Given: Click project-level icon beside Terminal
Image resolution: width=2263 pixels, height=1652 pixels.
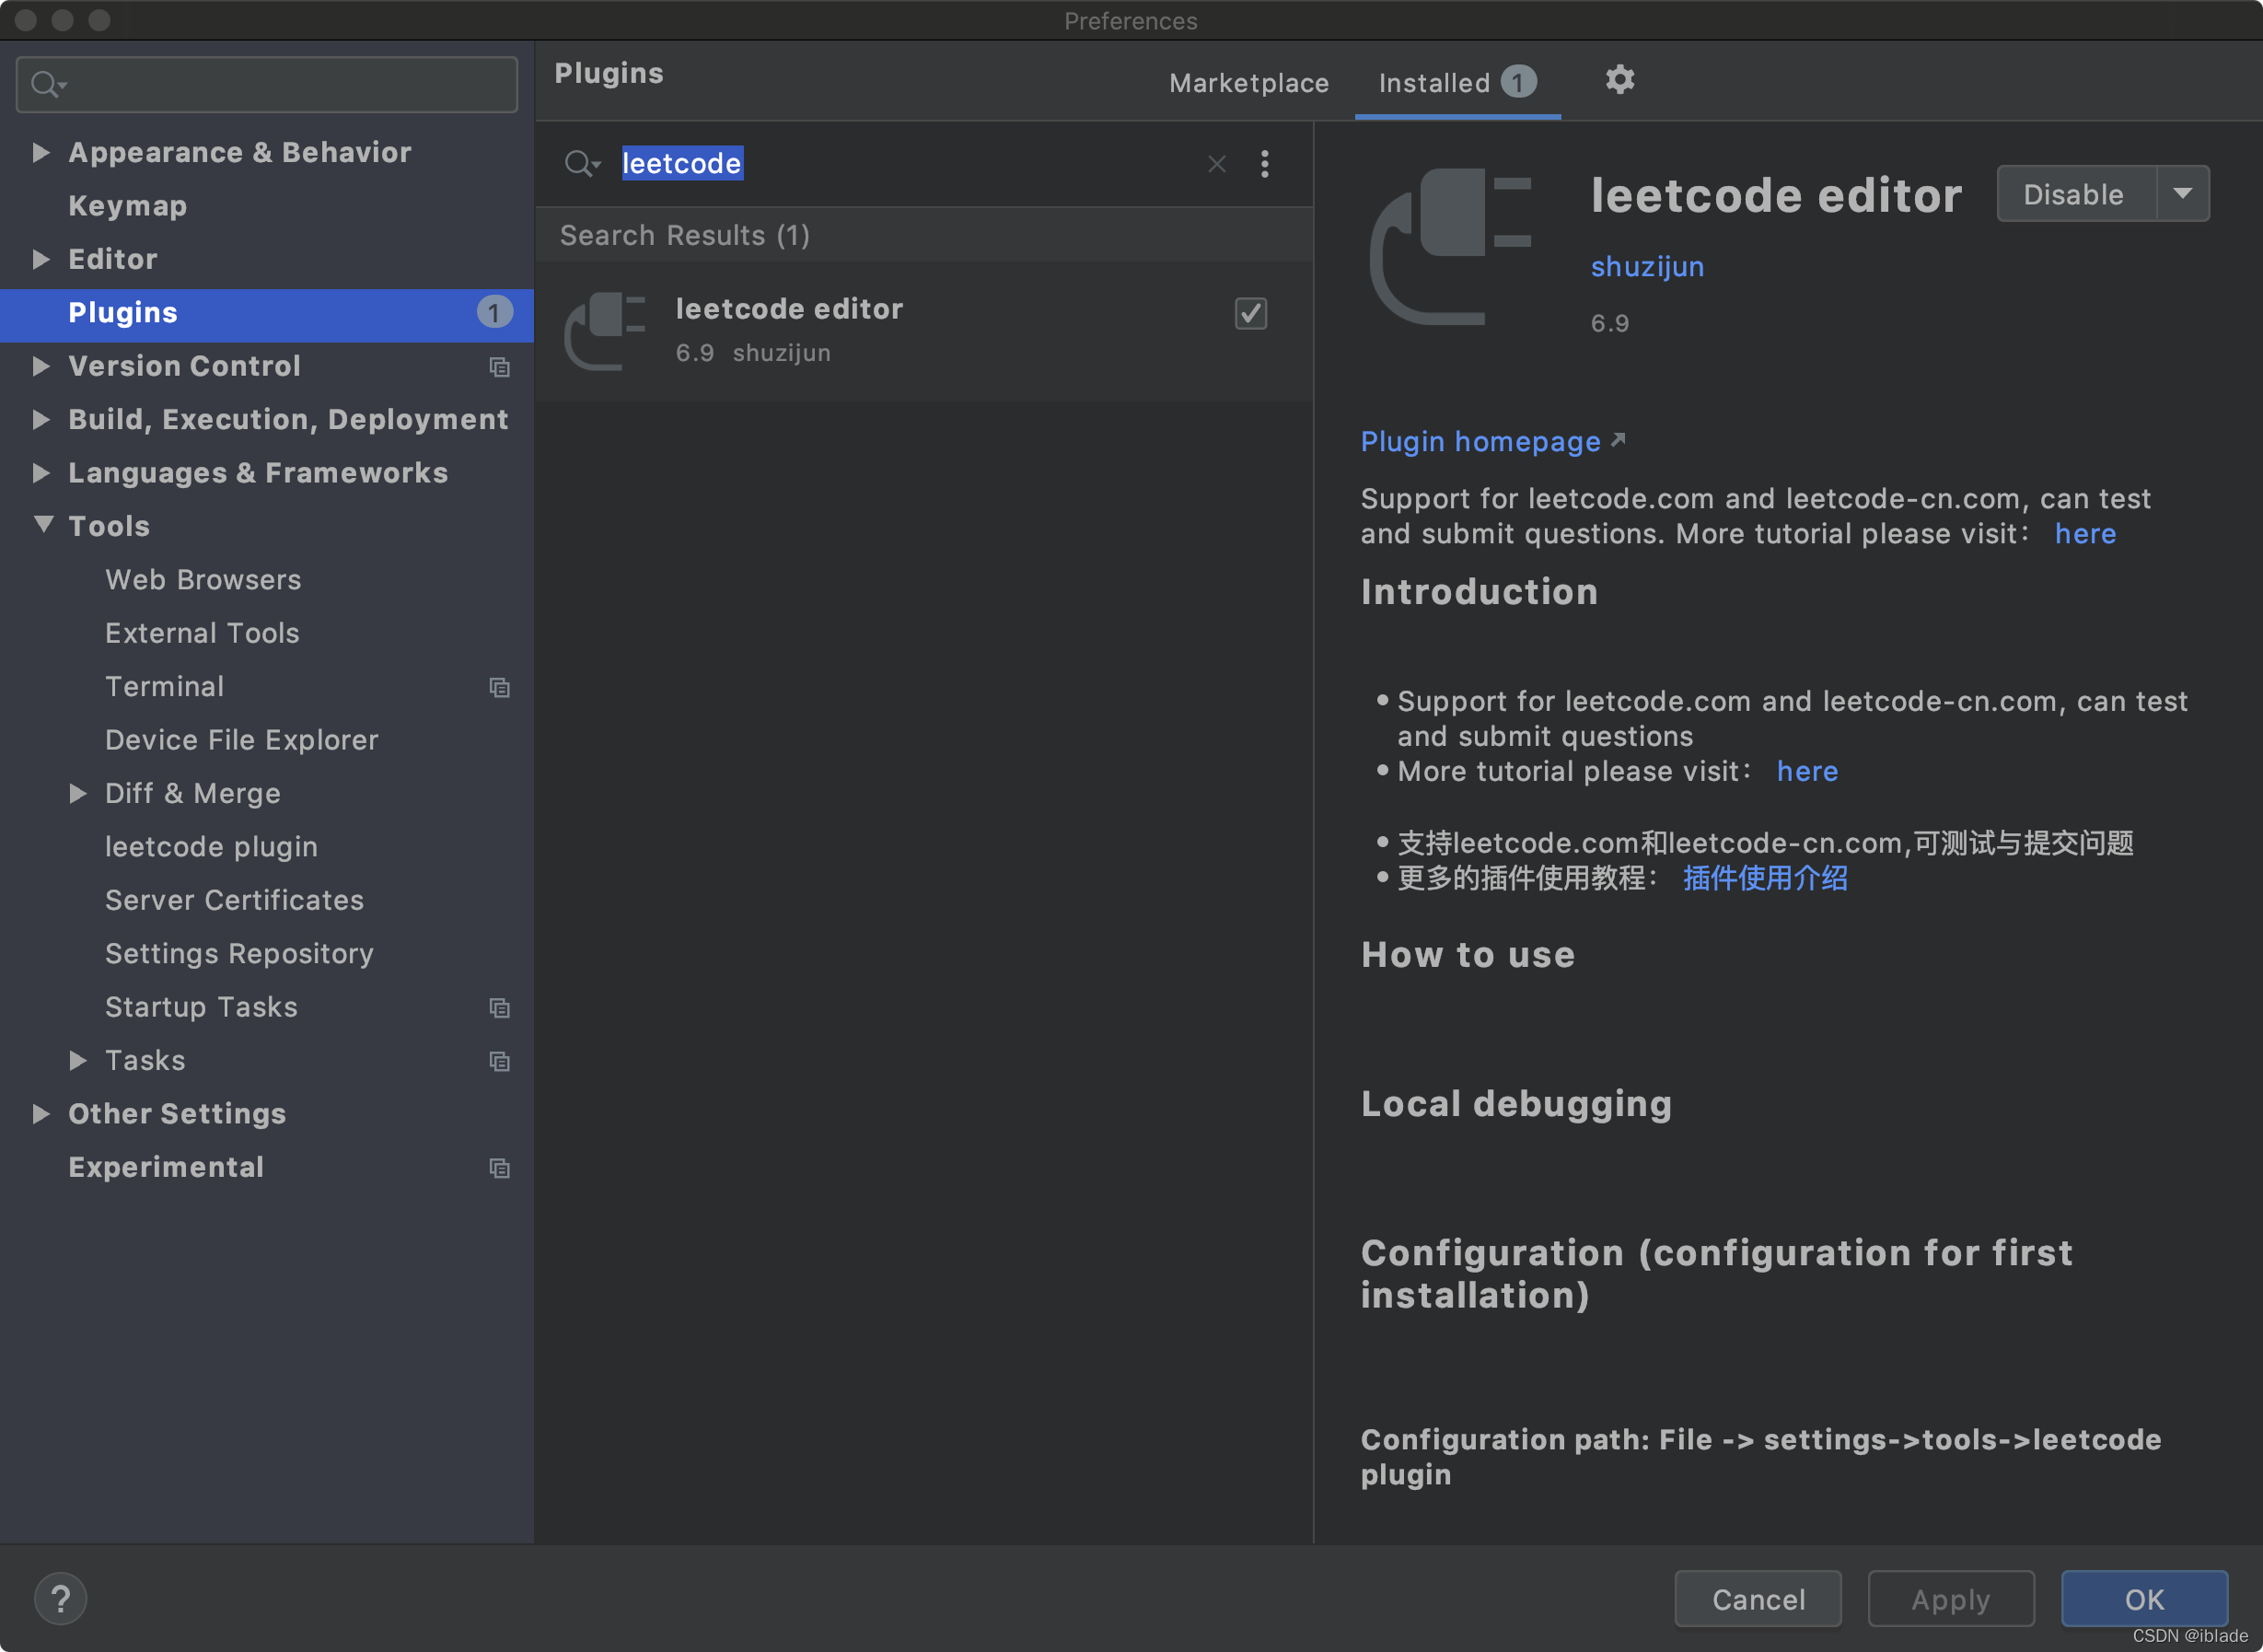Looking at the screenshot, I should [500, 687].
